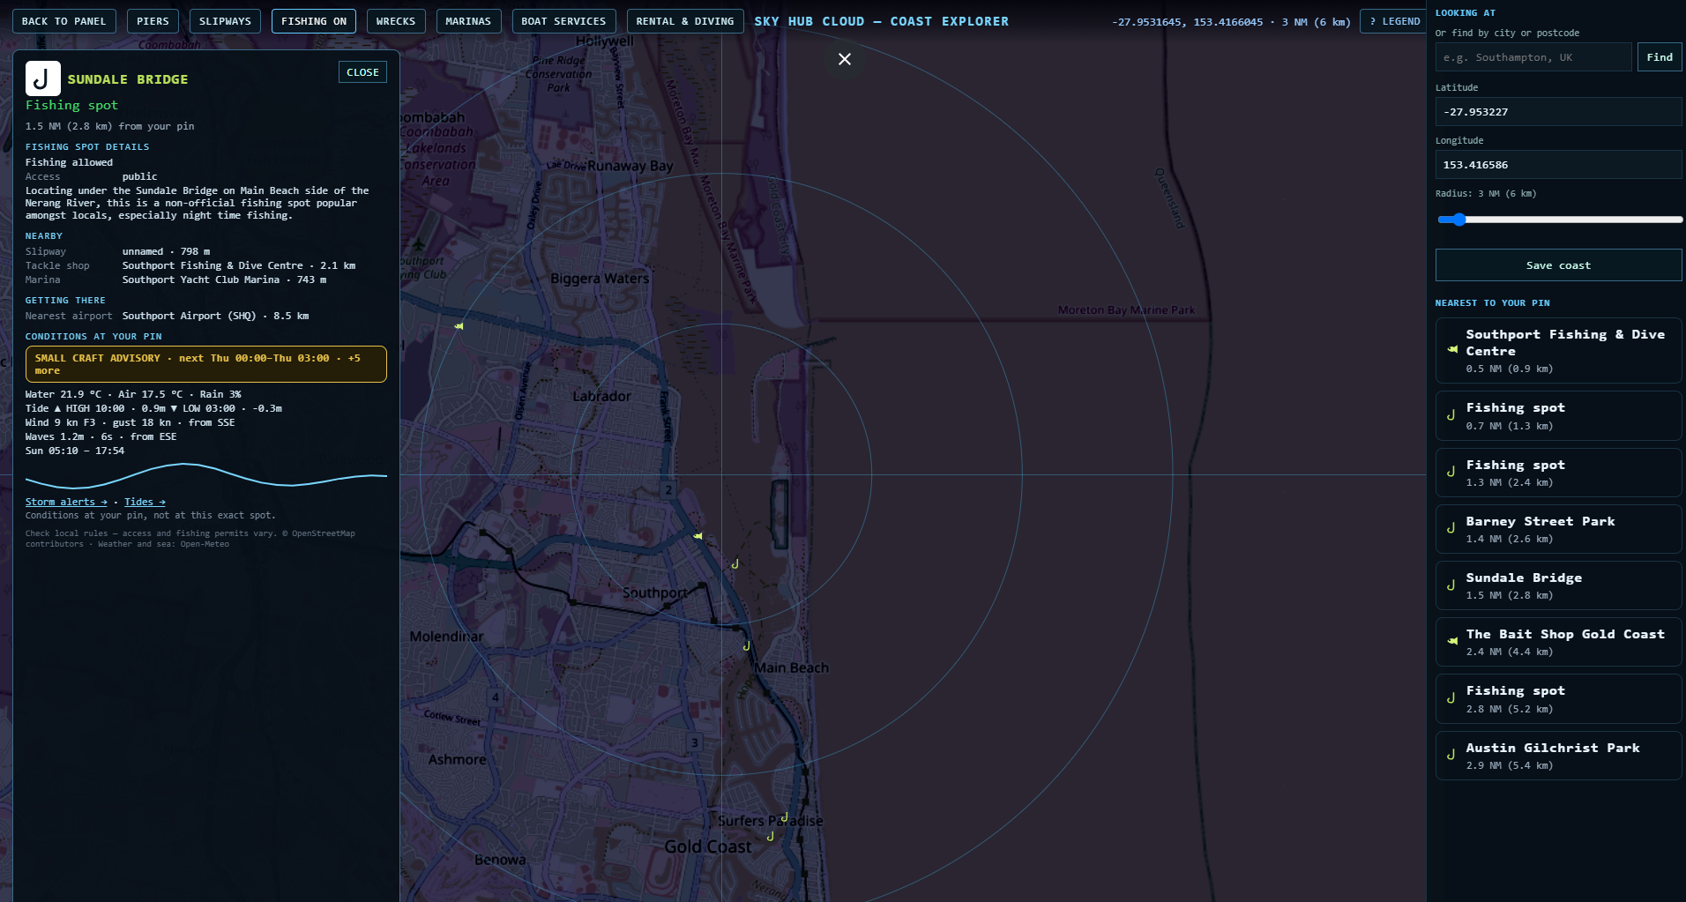Open the Legend help button
The width and height of the screenshot is (1686, 902).
pos(1394,21)
